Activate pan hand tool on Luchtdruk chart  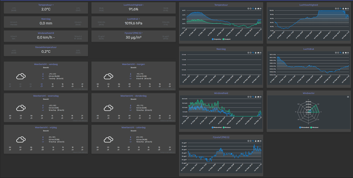[x=343, y=52]
